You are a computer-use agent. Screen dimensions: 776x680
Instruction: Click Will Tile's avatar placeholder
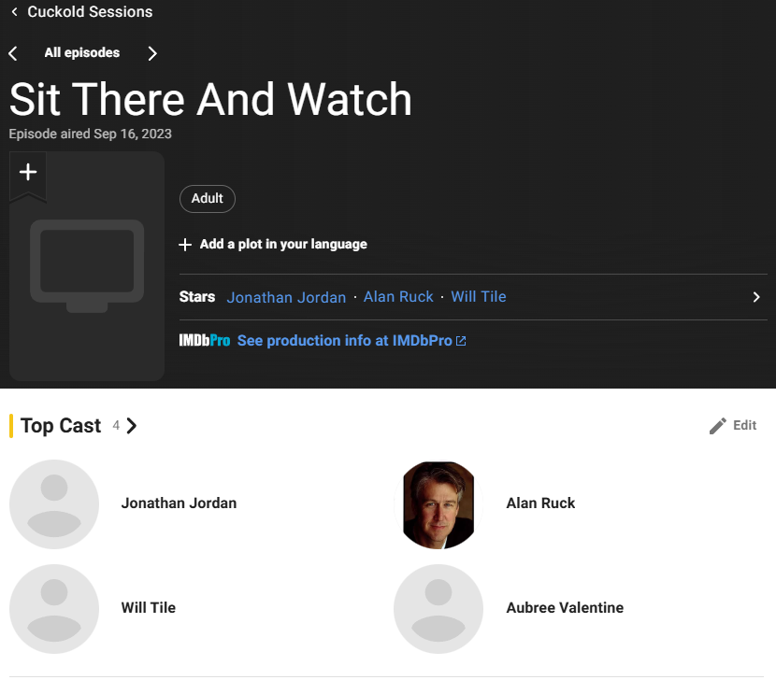[x=54, y=609]
